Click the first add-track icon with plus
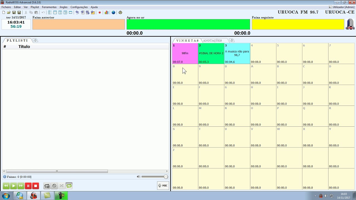Screen dimensions: 356x200 point(77,12)
